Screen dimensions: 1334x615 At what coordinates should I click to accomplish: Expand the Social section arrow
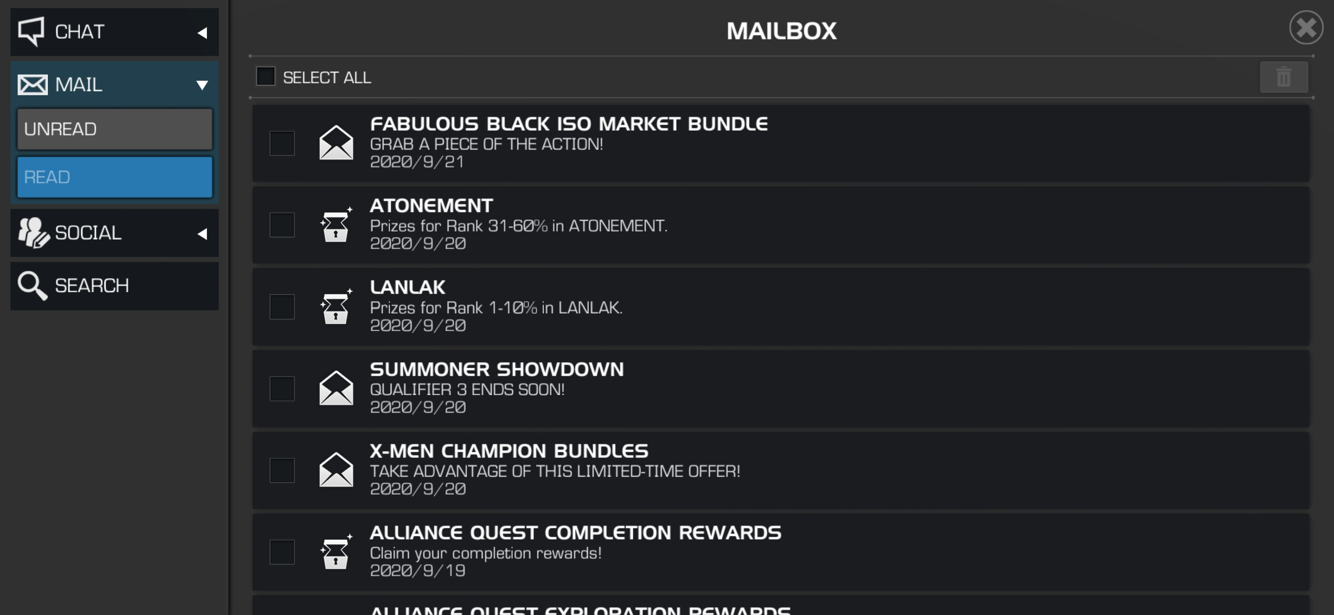coord(202,234)
